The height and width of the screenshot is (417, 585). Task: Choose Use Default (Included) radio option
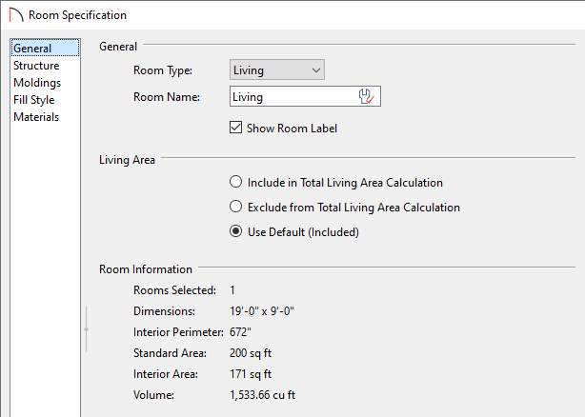(x=235, y=231)
